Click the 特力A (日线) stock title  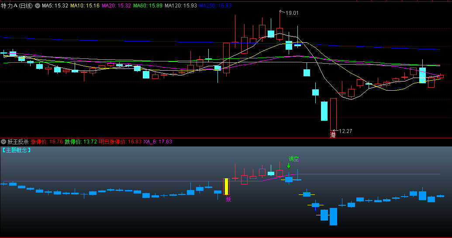17,6
